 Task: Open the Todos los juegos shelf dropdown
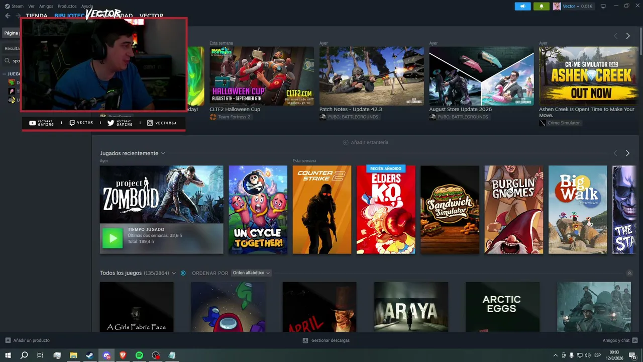174,273
